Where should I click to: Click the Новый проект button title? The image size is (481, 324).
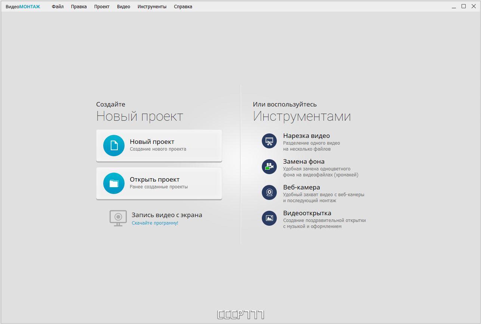[152, 142]
